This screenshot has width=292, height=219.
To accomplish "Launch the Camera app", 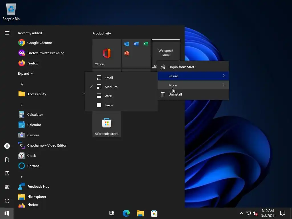I will (x=29, y=135).
